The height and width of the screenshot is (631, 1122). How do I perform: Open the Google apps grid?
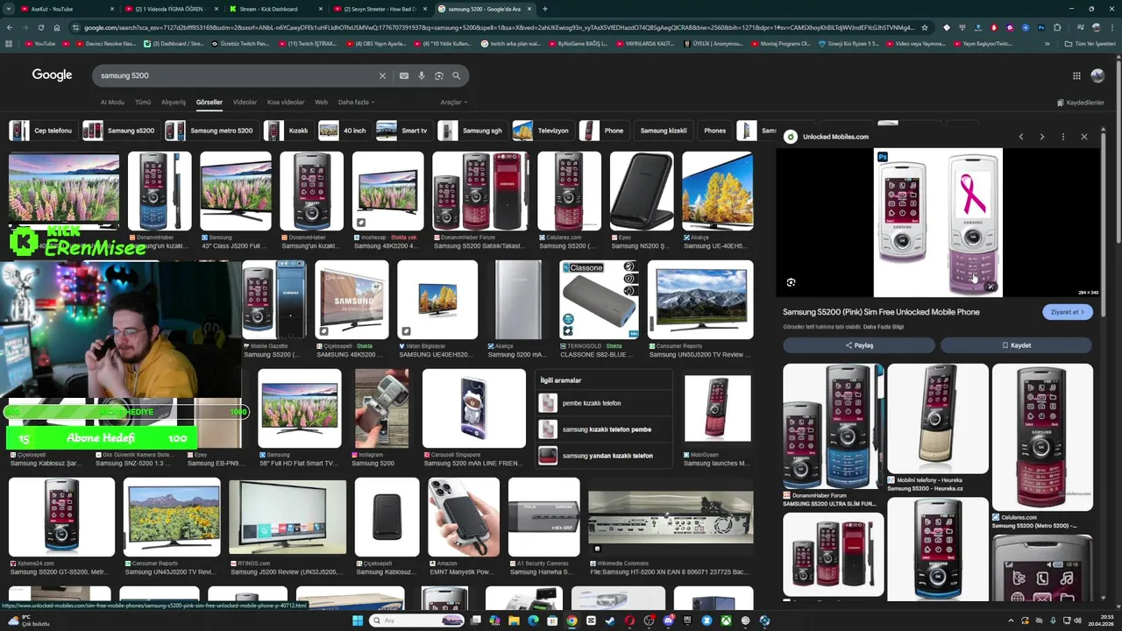(1076, 75)
